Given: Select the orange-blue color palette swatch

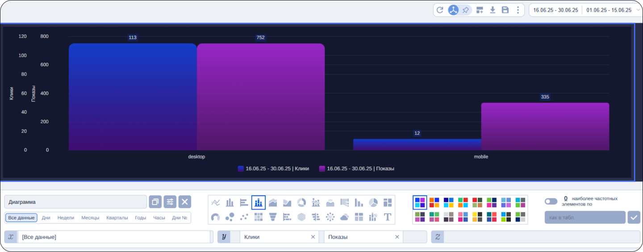Looking at the screenshot, I should (x=434, y=203).
